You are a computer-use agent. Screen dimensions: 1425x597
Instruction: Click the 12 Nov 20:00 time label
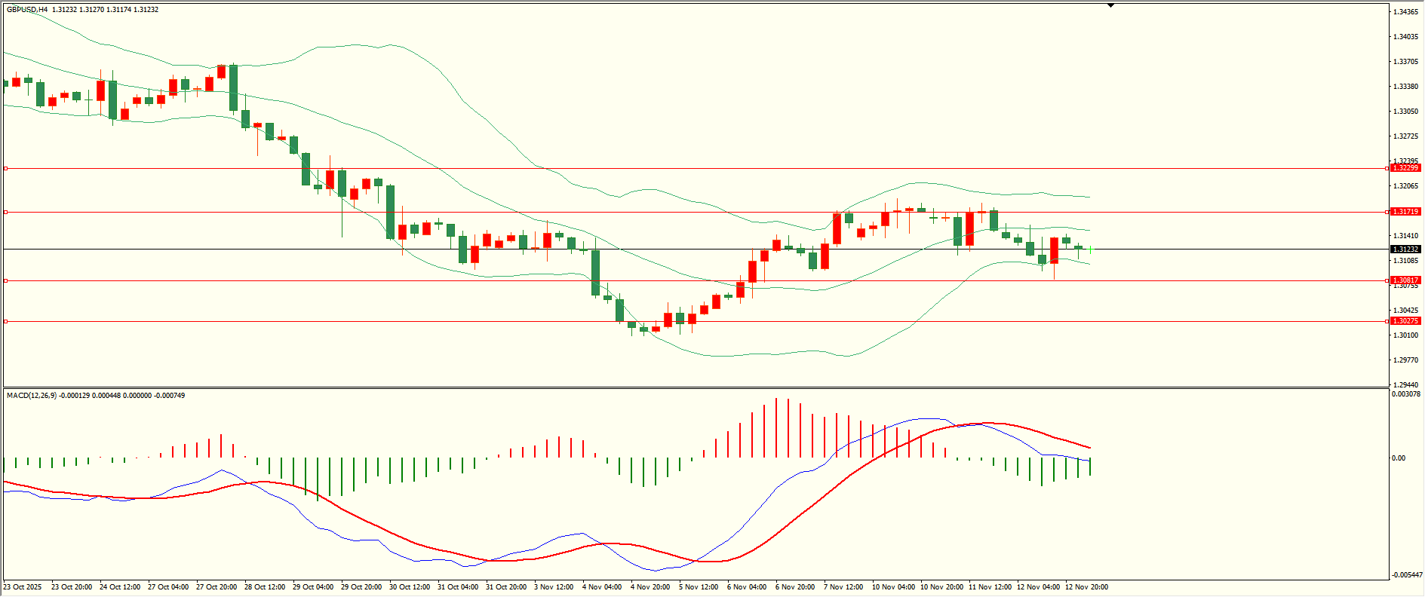1086,586
